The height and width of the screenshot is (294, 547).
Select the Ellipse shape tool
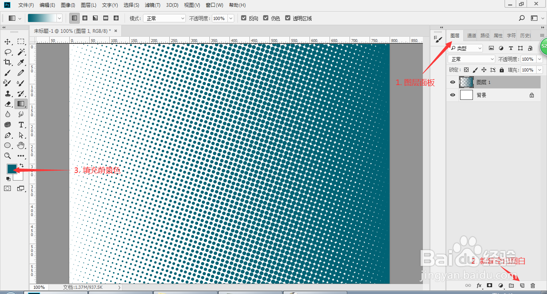[8, 145]
